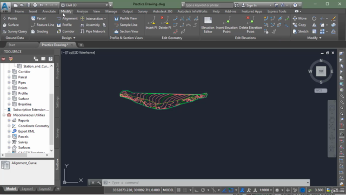This screenshot has width=346, height=195.
Task: Select the Stretch tool
Action: point(301,31)
